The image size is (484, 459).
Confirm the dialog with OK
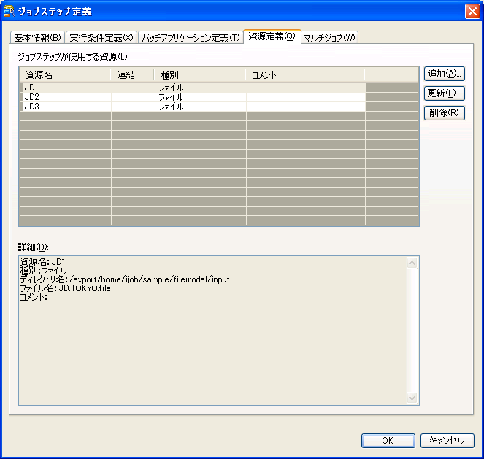(388, 441)
